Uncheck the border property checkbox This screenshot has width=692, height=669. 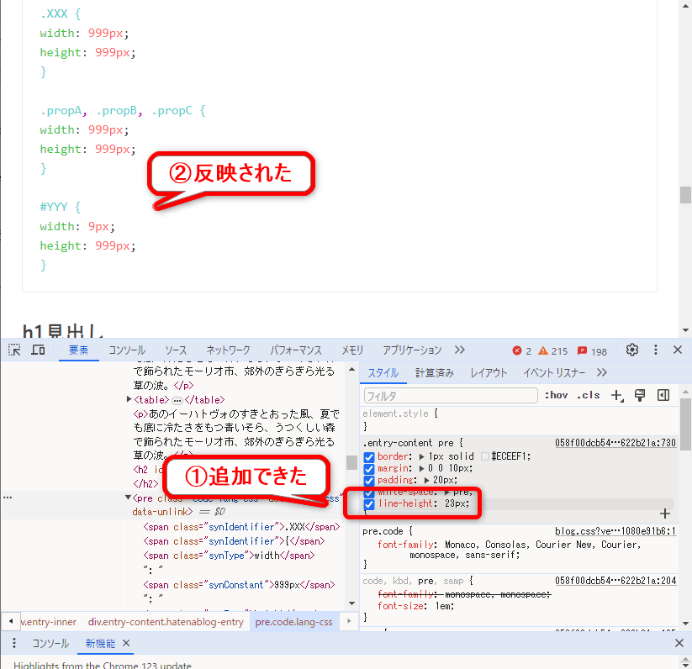pos(369,457)
